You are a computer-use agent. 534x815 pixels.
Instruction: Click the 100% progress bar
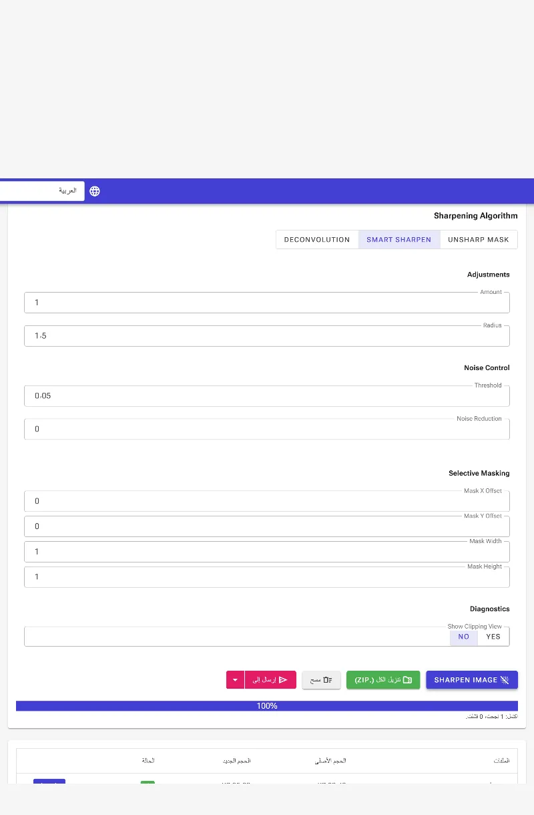[267, 706]
